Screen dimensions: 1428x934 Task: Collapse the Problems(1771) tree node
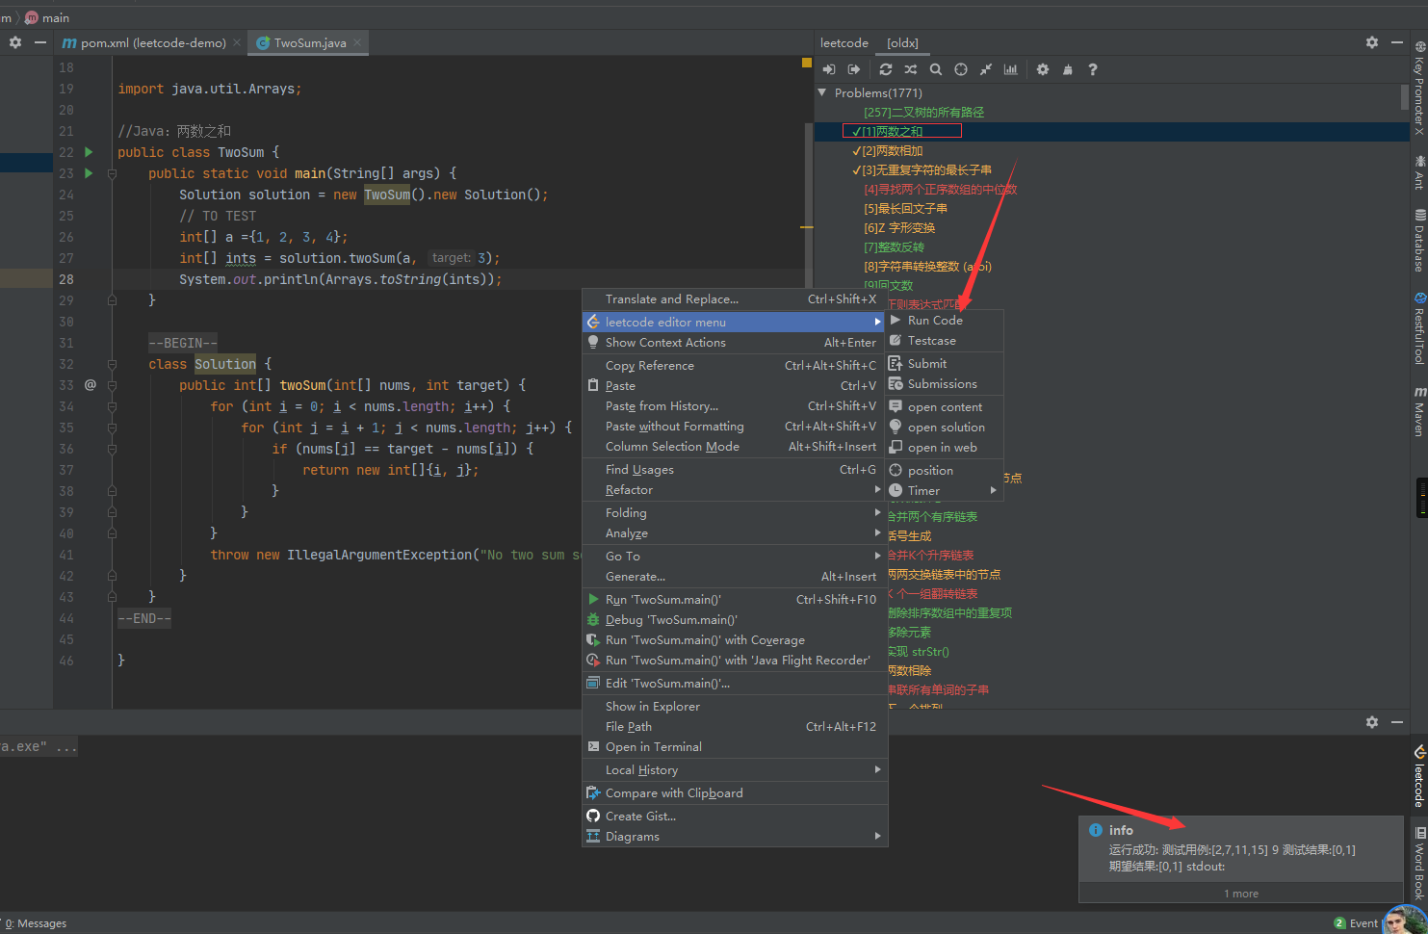click(822, 92)
